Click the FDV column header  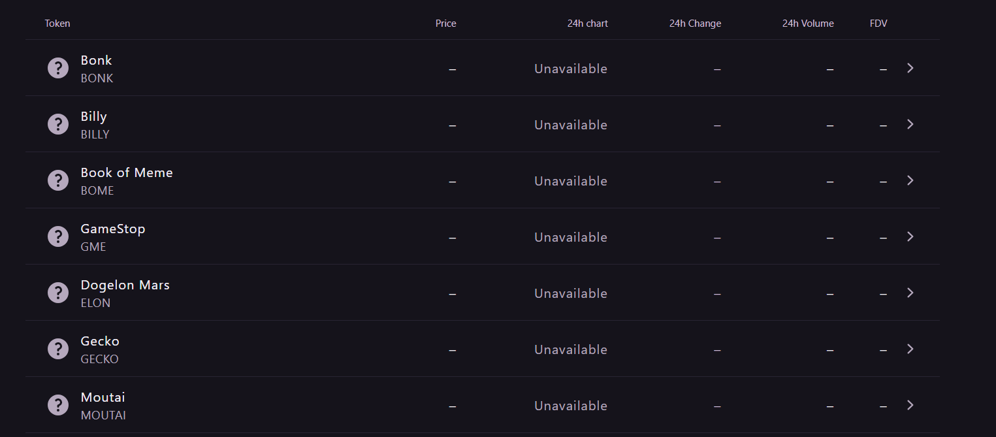click(878, 24)
